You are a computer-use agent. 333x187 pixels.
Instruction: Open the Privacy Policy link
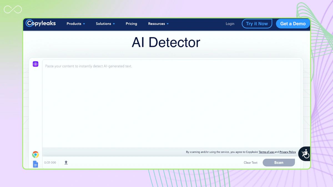(x=287, y=152)
